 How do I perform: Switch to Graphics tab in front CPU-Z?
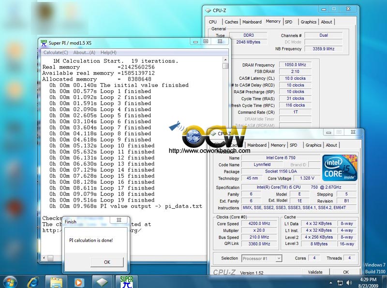click(313, 145)
